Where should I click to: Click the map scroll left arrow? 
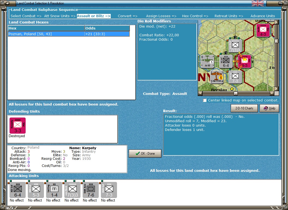pyautogui.click(x=200, y=93)
